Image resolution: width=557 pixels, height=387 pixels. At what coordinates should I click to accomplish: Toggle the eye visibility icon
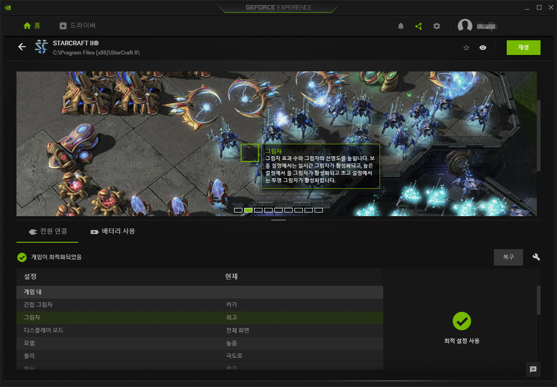[483, 48]
